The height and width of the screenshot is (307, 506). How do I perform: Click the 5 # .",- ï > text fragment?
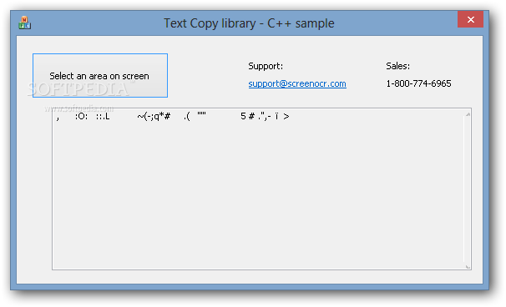click(x=265, y=117)
